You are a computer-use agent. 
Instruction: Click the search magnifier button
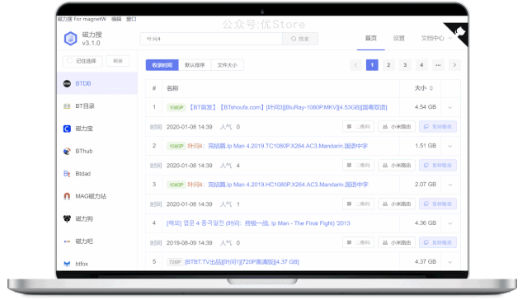[300, 39]
